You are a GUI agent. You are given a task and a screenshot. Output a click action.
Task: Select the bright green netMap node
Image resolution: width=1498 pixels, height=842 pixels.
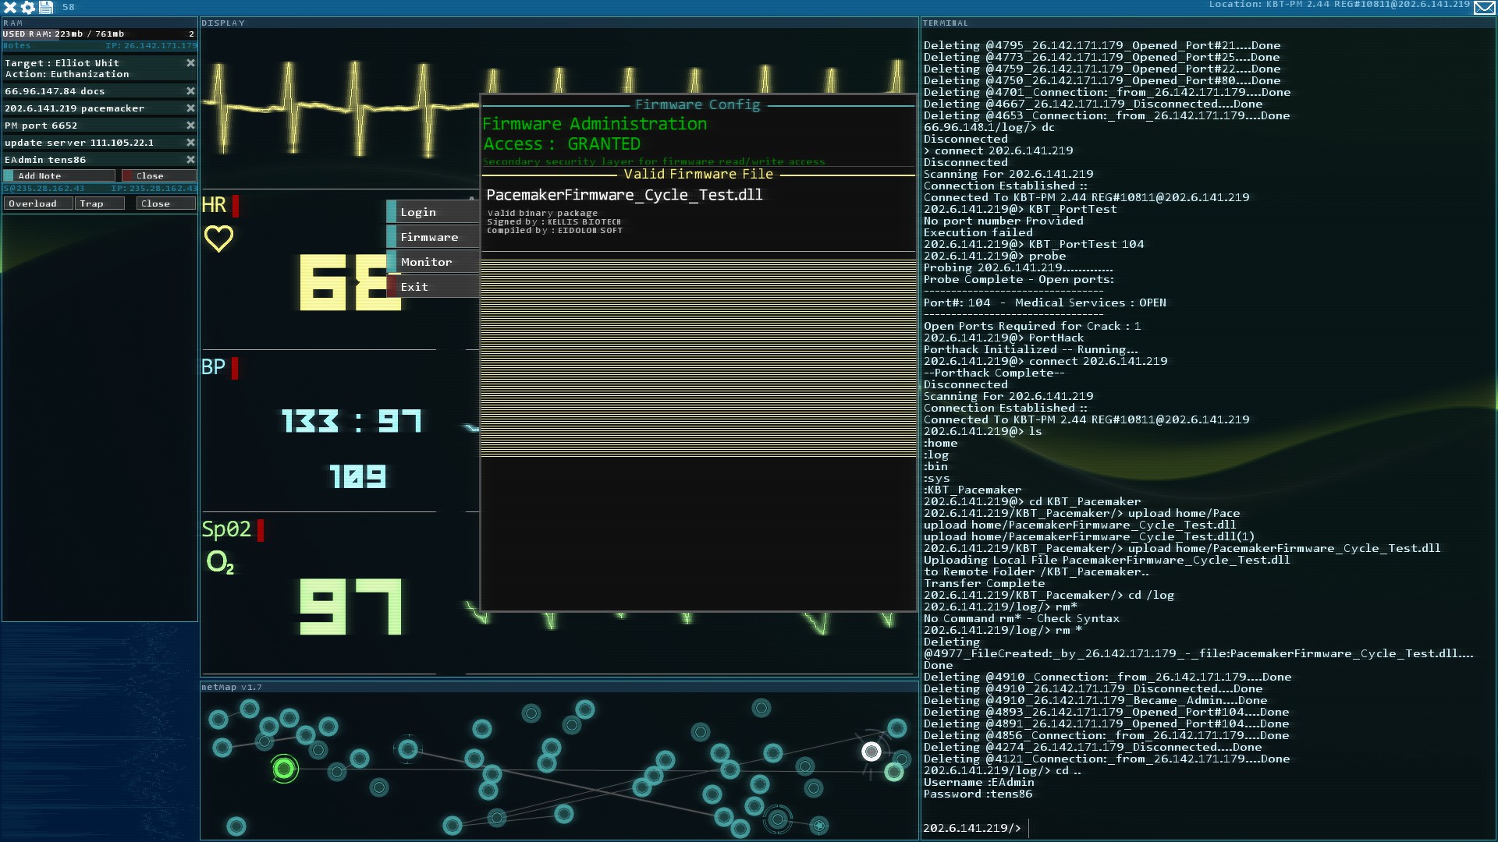tap(285, 769)
